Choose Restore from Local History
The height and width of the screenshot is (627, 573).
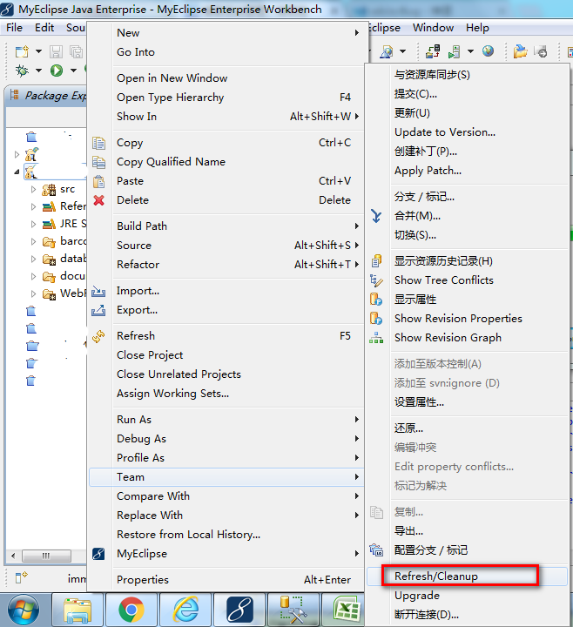(x=226, y=535)
